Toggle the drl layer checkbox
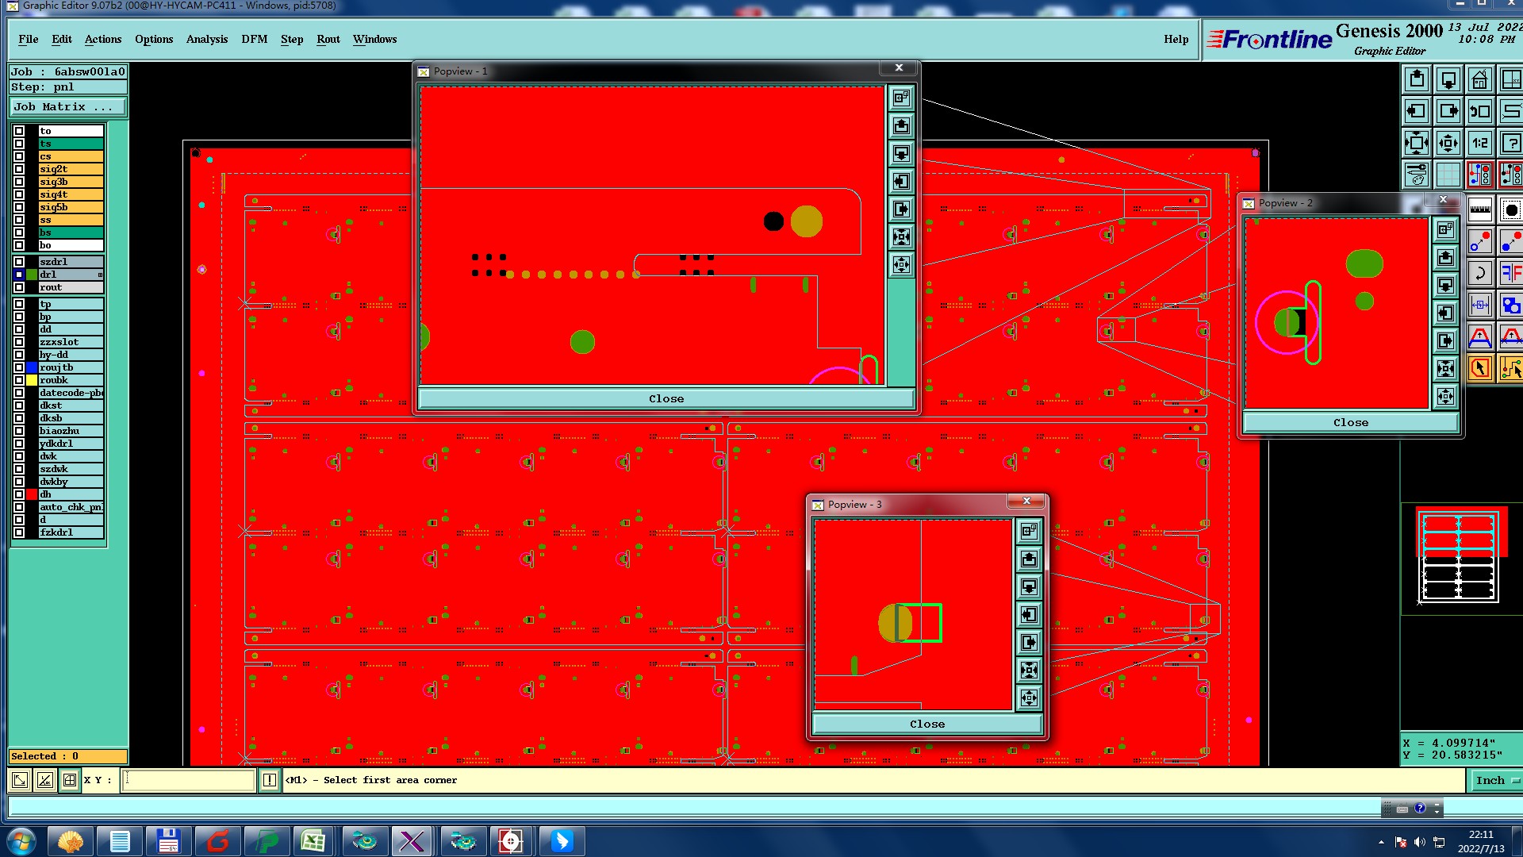 coord(19,275)
